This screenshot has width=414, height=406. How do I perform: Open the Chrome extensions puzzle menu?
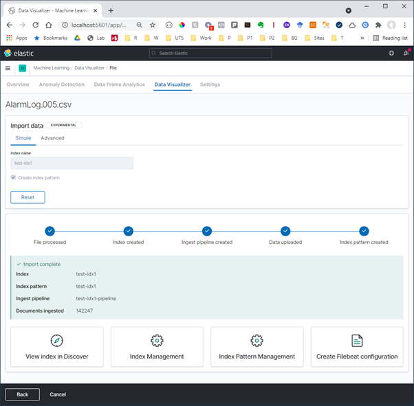pyautogui.click(x=378, y=25)
